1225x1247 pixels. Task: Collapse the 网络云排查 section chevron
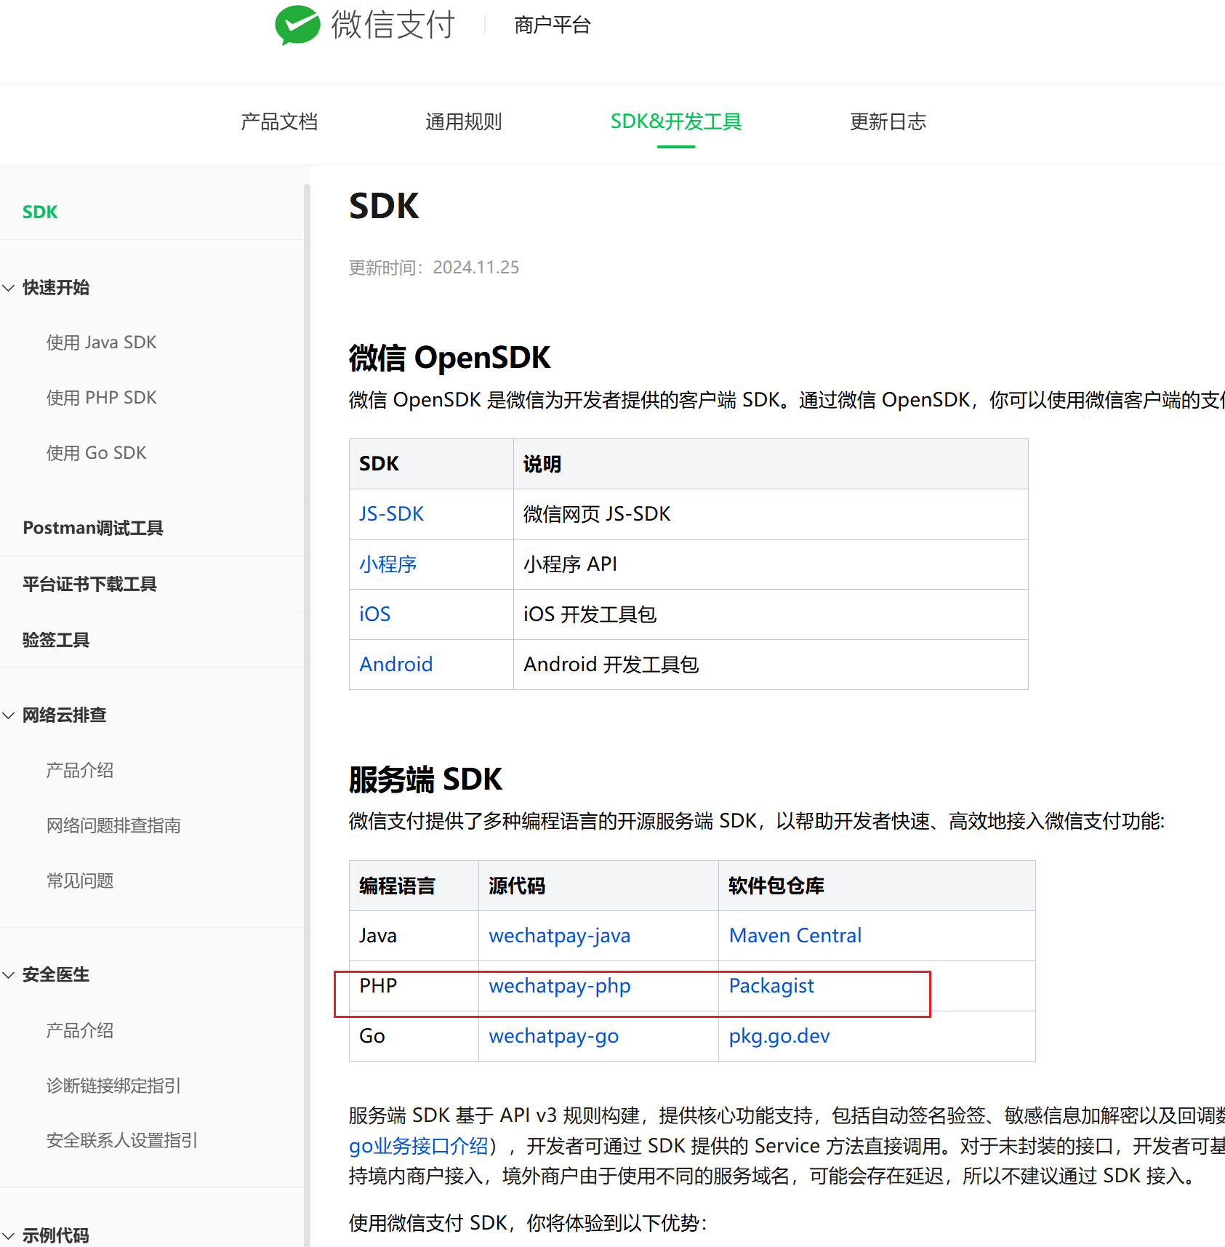(x=9, y=715)
